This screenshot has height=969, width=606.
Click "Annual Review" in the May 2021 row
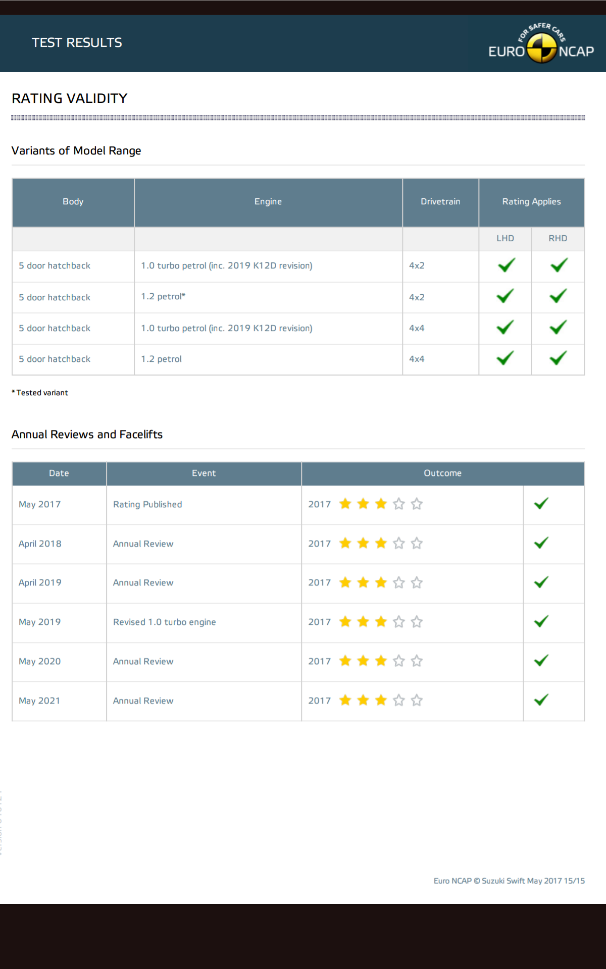point(143,701)
